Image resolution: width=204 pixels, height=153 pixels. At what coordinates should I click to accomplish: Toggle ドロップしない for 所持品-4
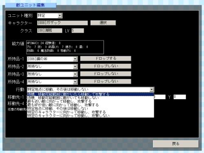coord(106,81)
